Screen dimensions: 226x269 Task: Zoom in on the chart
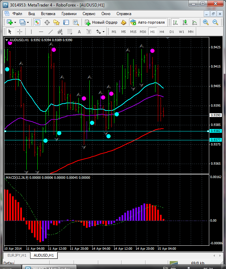coord(206,22)
